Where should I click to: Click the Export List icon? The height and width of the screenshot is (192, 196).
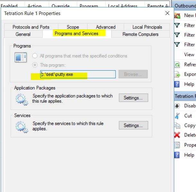pos(177,75)
